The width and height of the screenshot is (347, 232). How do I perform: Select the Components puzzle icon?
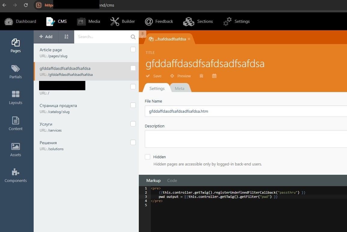point(16,172)
